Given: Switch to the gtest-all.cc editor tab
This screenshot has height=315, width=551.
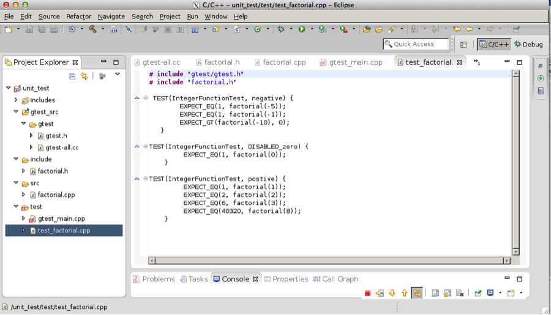Looking at the screenshot, I should 157,62.
